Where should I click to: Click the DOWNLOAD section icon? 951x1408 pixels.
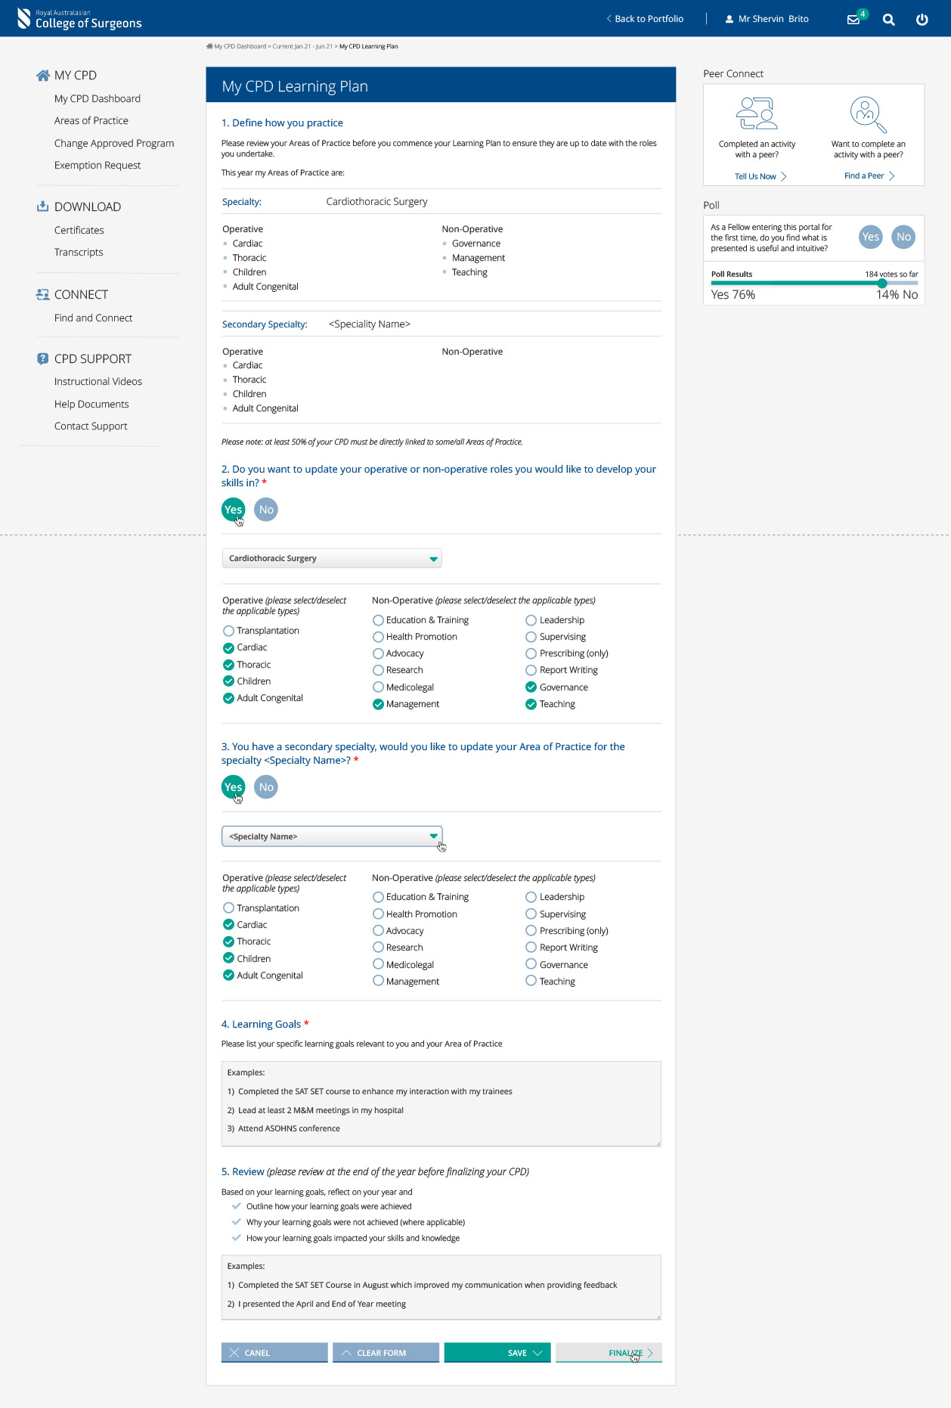click(43, 206)
